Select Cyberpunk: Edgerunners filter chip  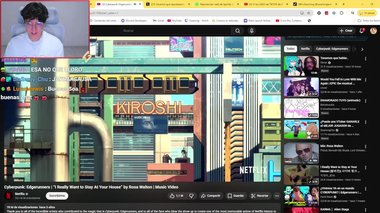332,49
